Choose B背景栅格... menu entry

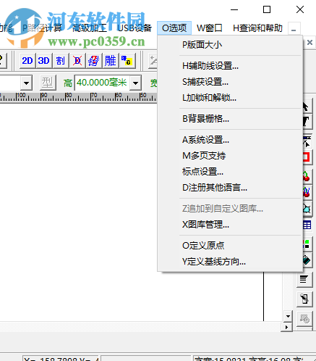[x=230, y=119]
